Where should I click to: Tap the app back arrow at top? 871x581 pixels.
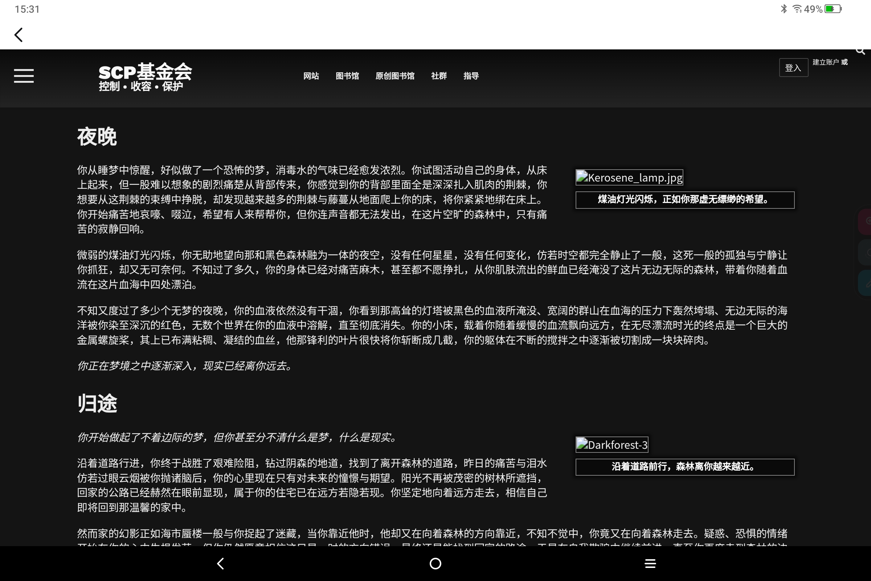coord(19,35)
